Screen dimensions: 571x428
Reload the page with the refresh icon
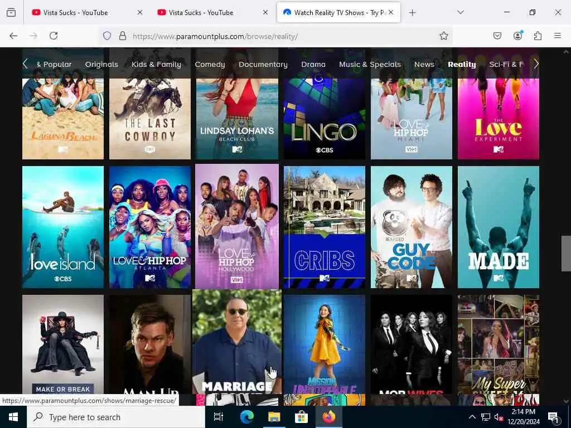coord(54,36)
